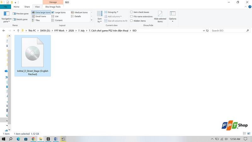The image size is (252, 142).
Task: Enable File name extensions checkbox
Action: click(x=131, y=16)
